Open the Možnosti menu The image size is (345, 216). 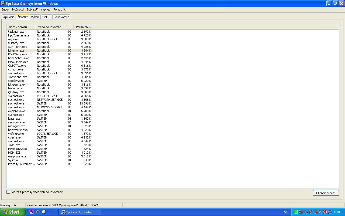(x=18, y=9)
